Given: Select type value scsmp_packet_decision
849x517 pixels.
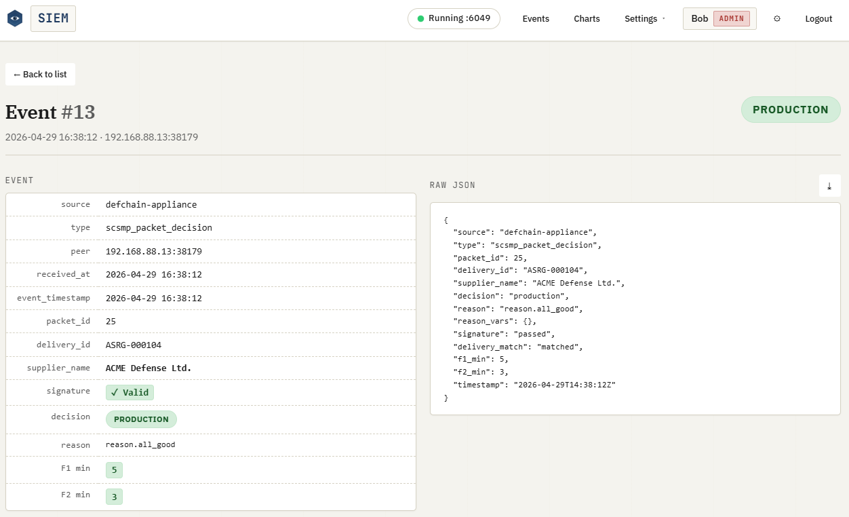Looking at the screenshot, I should coord(159,228).
